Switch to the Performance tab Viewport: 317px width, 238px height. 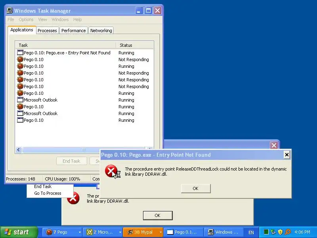tap(74, 31)
